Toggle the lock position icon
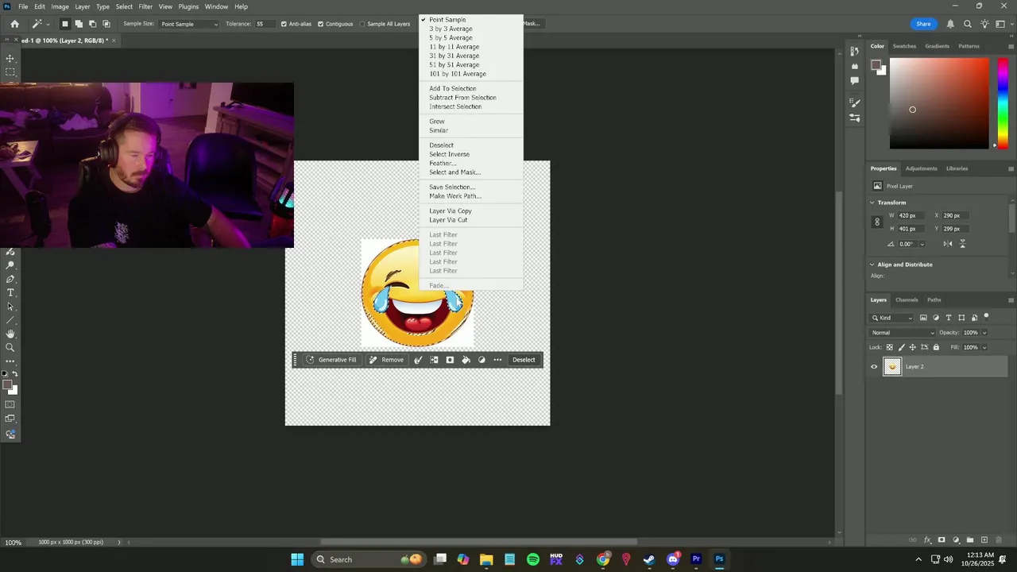 (912, 347)
